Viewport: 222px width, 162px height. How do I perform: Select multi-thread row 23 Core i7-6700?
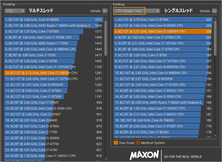[54, 150]
